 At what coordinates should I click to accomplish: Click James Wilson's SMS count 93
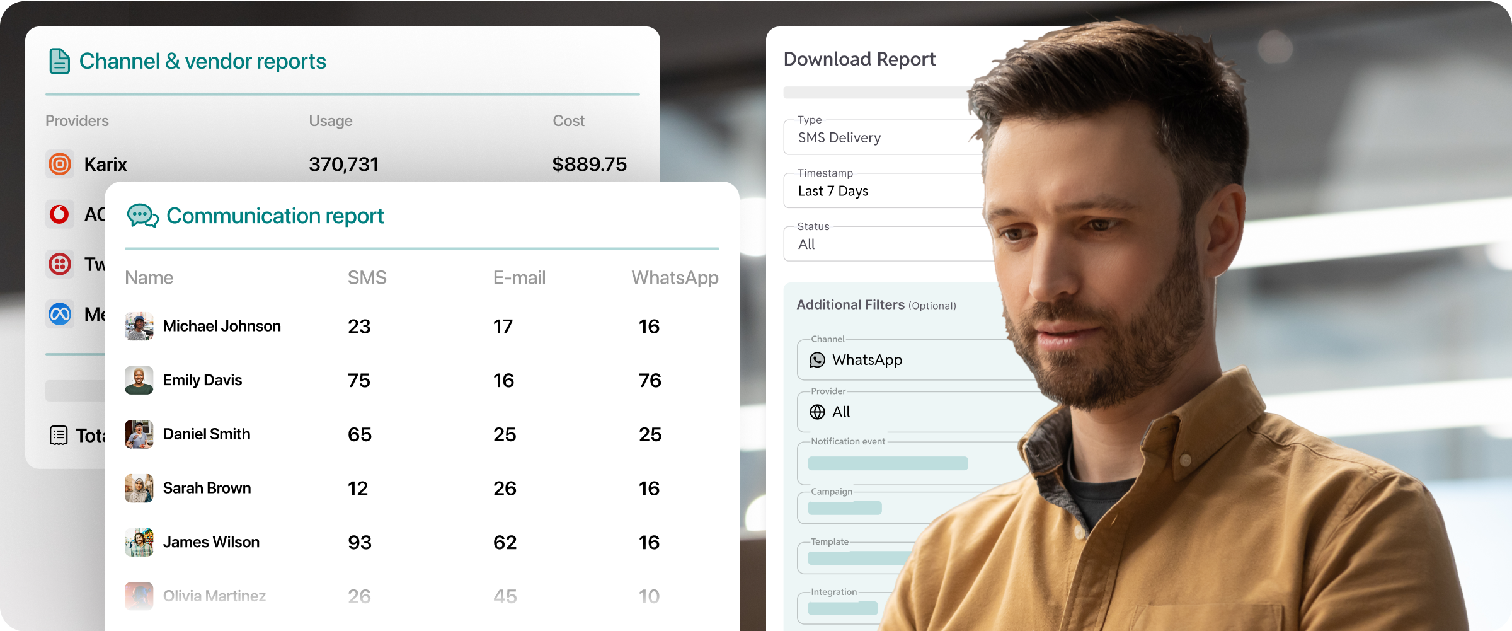point(360,543)
